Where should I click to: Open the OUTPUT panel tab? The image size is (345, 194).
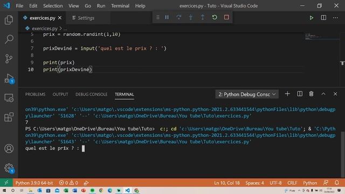coord(60,94)
